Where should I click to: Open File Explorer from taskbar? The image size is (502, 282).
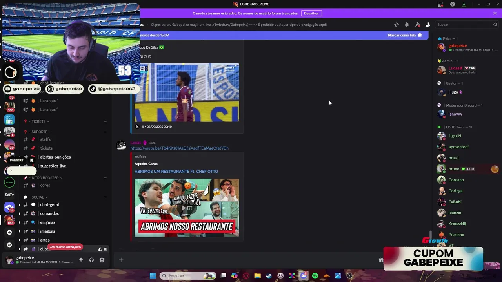click(x=257, y=276)
